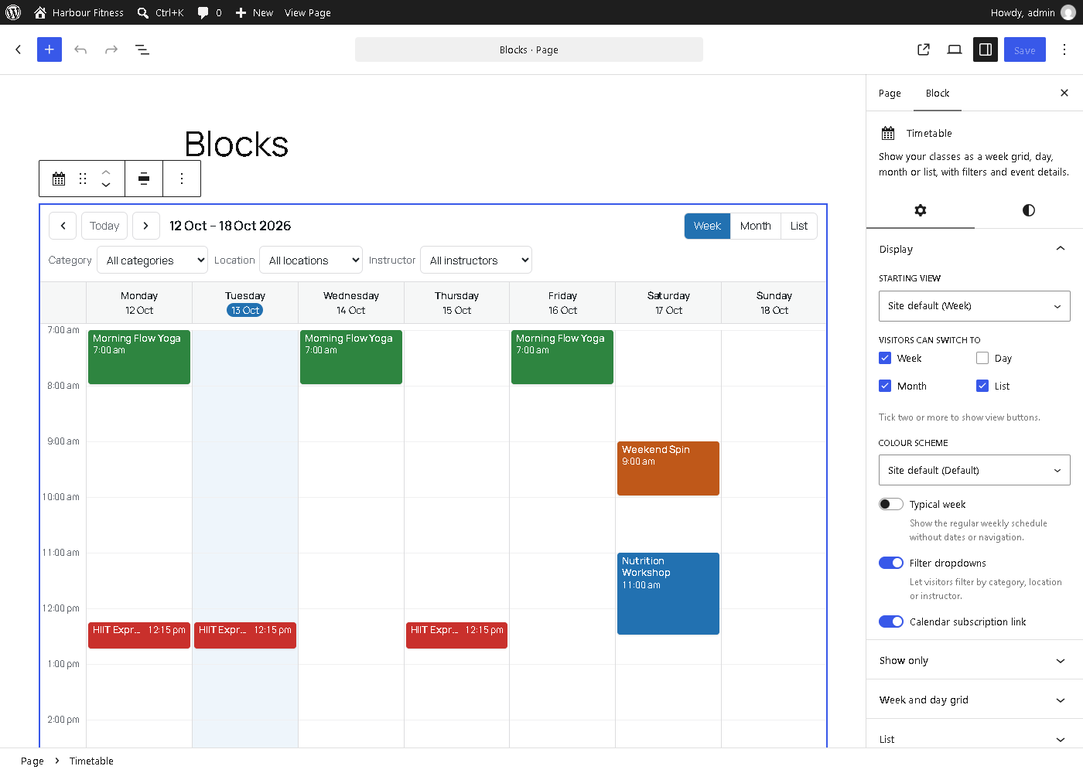Image resolution: width=1083 pixels, height=773 pixels.
Task: Open the All locations dropdown
Action: click(x=311, y=260)
